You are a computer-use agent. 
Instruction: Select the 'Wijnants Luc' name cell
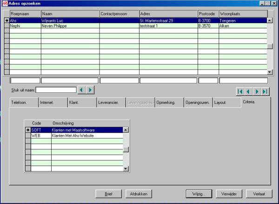[70, 20]
